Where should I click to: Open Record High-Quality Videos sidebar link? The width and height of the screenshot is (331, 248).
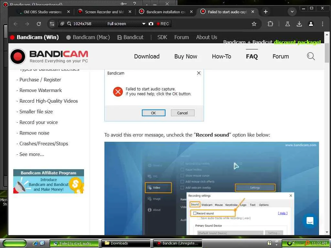click(x=48, y=101)
